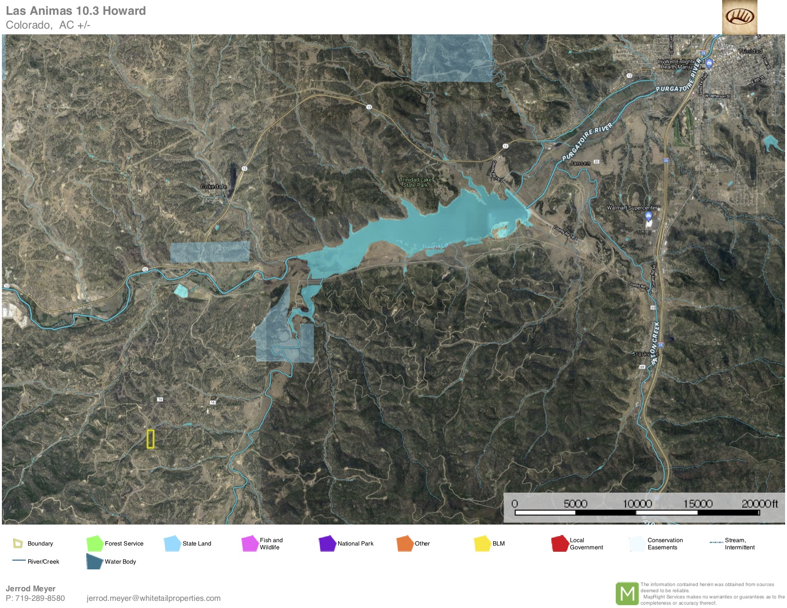Open the jerrod.meyer@whitetailproperties.com email link
Image resolution: width=787 pixels, height=608 pixels.
tap(154, 598)
